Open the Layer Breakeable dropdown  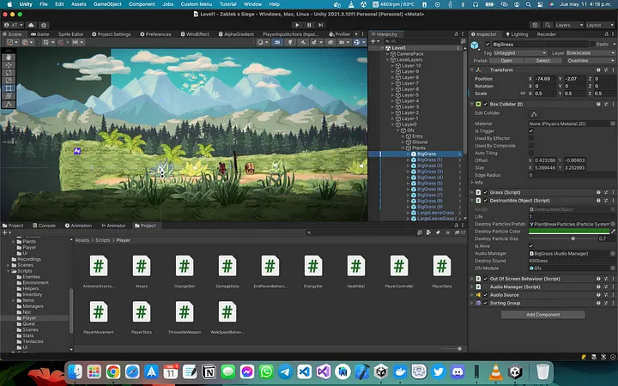(x=590, y=53)
